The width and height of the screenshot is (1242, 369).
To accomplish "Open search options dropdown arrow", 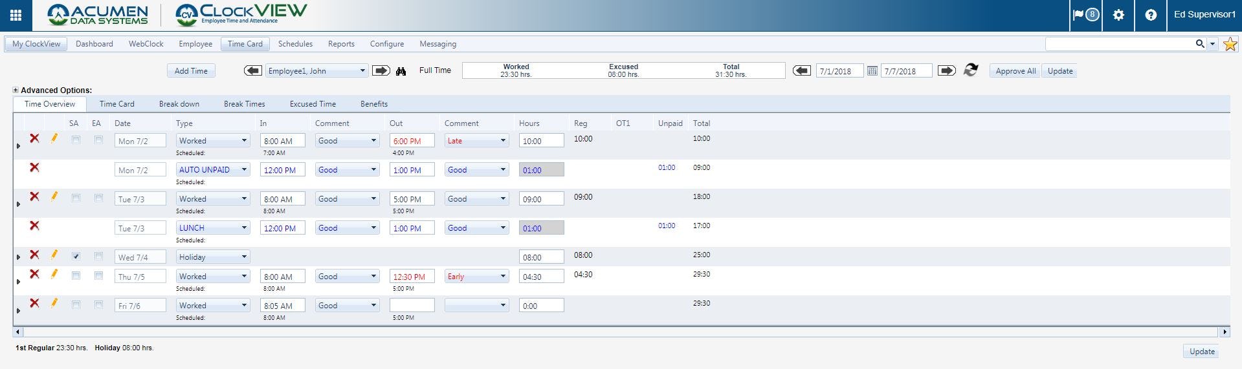I will (1212, 44).
